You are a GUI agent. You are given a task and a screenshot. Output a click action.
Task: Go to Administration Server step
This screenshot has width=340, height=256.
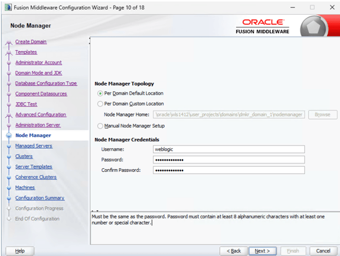pyautogui.click(x=38, y=125)
